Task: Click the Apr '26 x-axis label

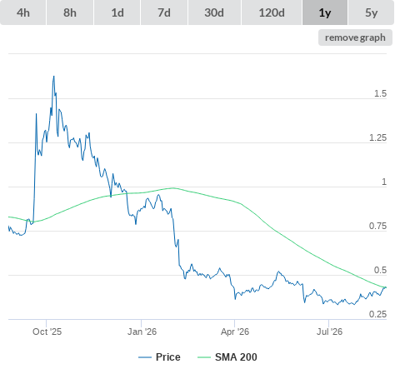Action: (235, 332)
